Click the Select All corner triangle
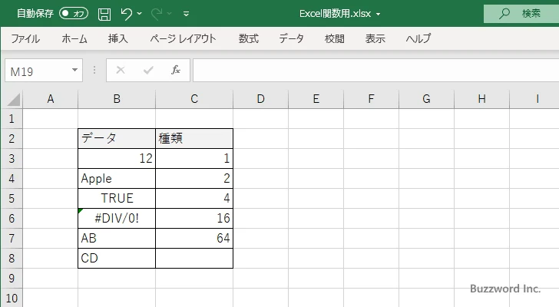The width and height of the screenshot is (559, 307). click(x=14, y=99)
